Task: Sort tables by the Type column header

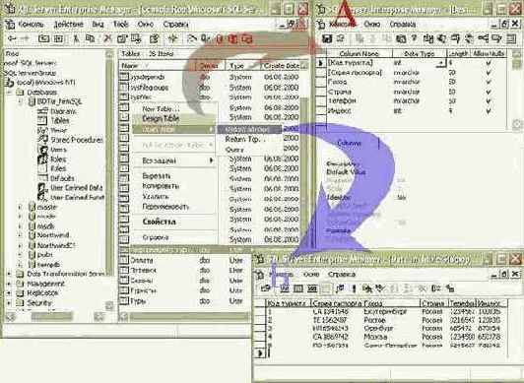Action: [243, 66]
